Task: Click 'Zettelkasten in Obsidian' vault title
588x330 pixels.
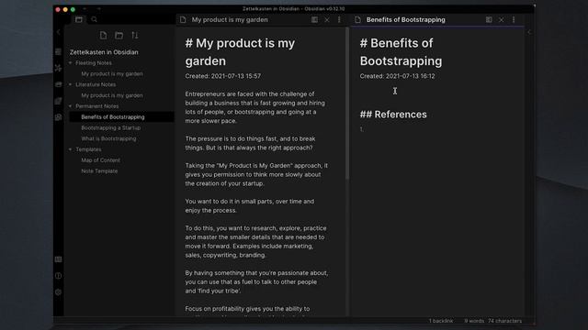Action: 104,52
